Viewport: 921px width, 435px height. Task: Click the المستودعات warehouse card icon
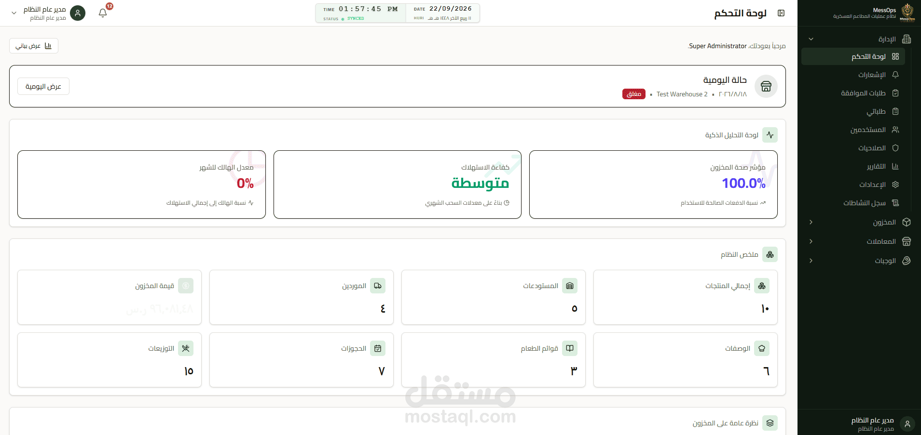click(570, 286)
